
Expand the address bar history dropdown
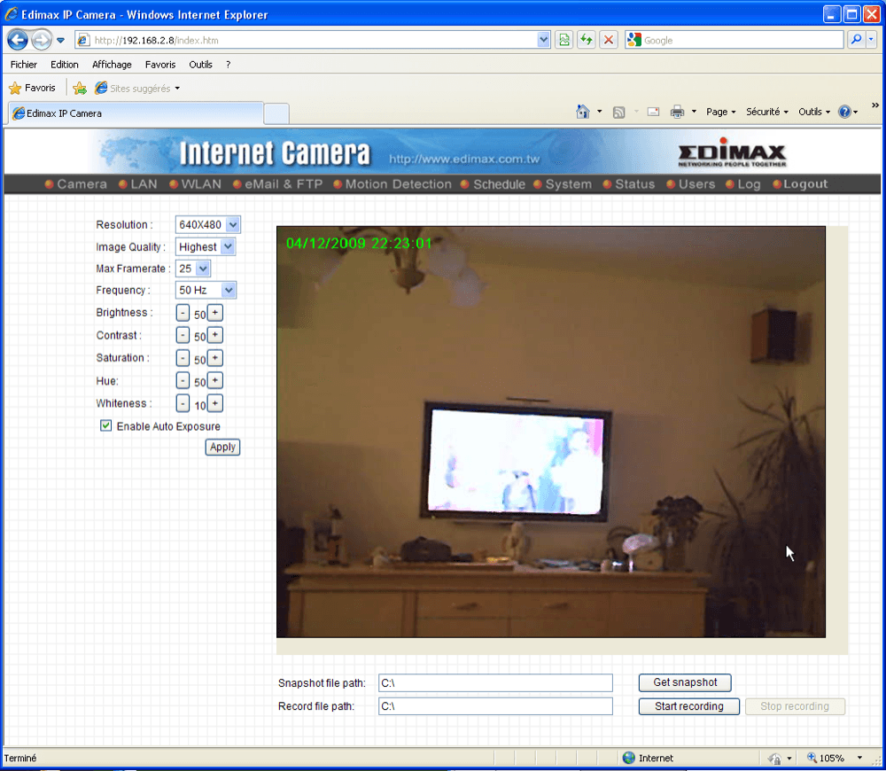pos(544,40)
